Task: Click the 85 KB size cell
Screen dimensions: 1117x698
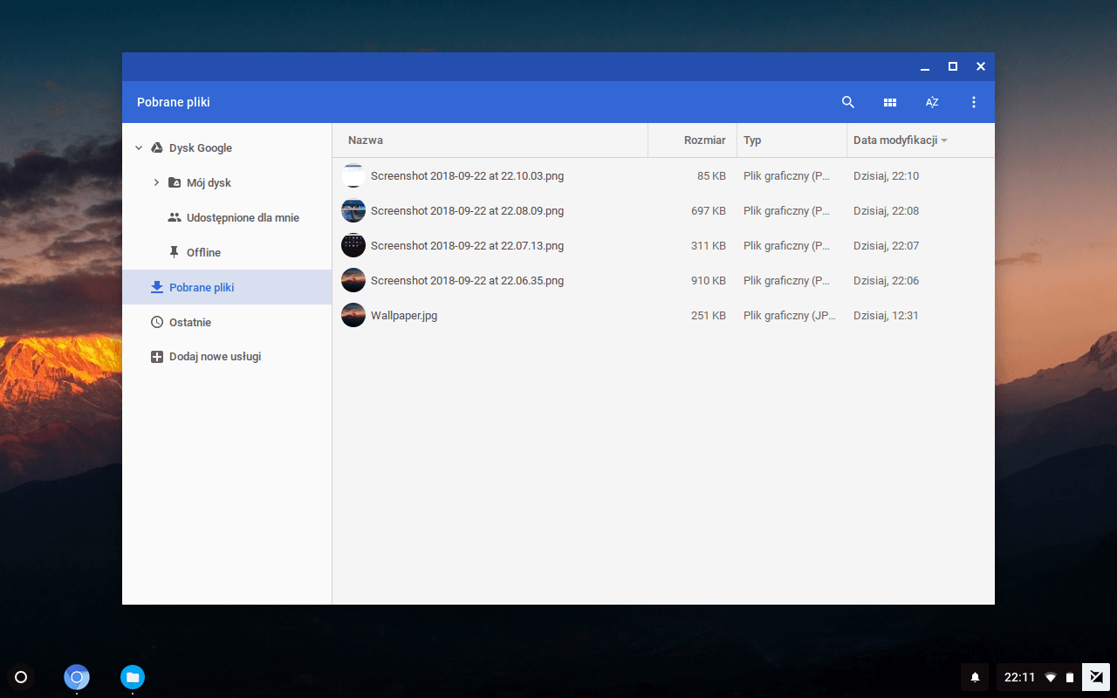Action: point(711,175)
